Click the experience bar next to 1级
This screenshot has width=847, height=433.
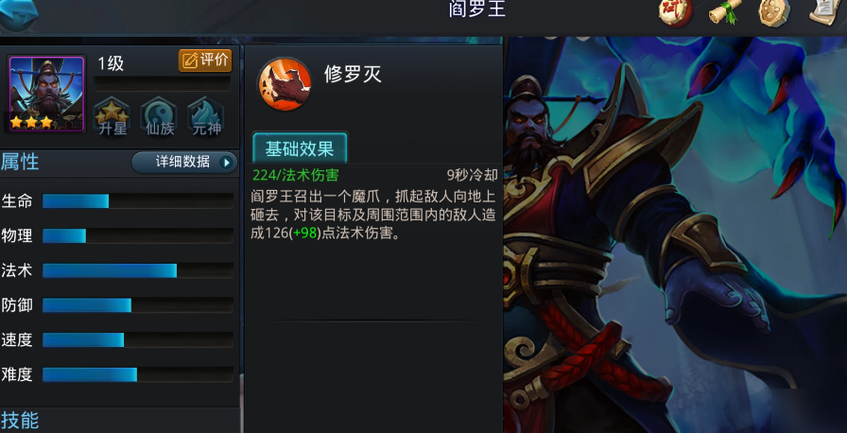(x=162, y=83)
